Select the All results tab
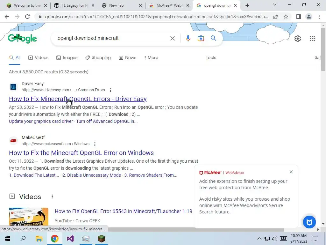326x245 pixels. tap(15, 58)
